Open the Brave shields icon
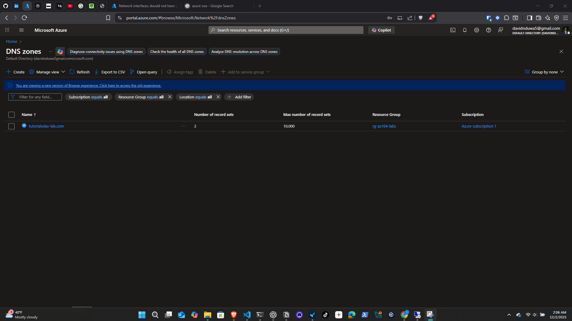 pos(421,18)
